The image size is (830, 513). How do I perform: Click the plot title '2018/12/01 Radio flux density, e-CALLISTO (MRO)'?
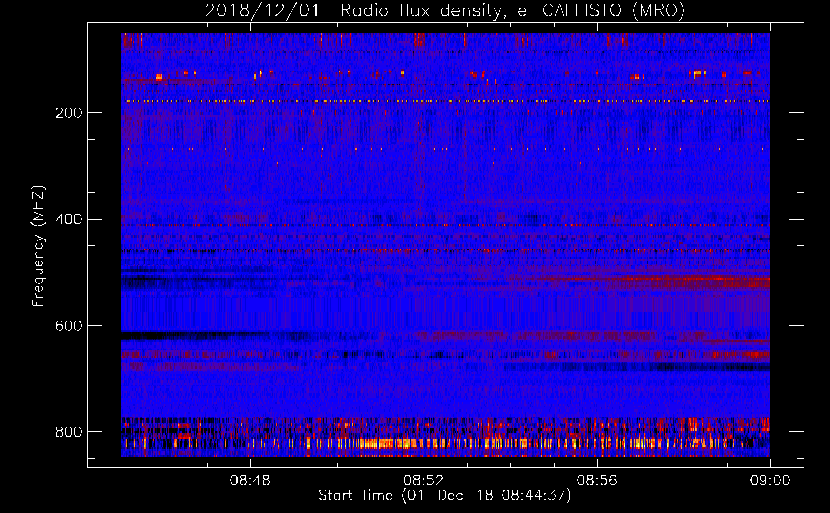[x=445, y=11]
